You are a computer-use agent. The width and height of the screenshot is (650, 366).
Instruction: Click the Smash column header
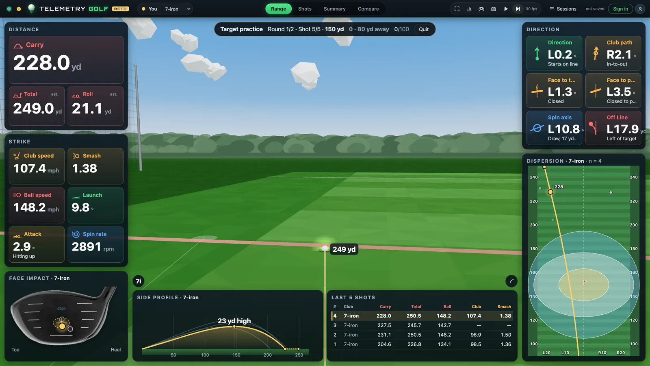click(504, 307)
